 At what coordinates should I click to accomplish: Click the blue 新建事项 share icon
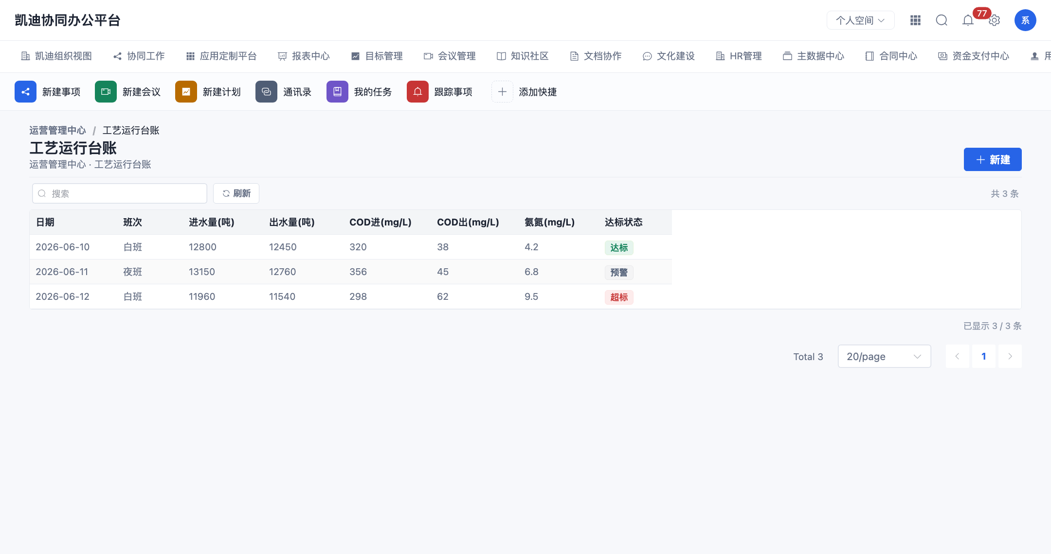(25, 92)
